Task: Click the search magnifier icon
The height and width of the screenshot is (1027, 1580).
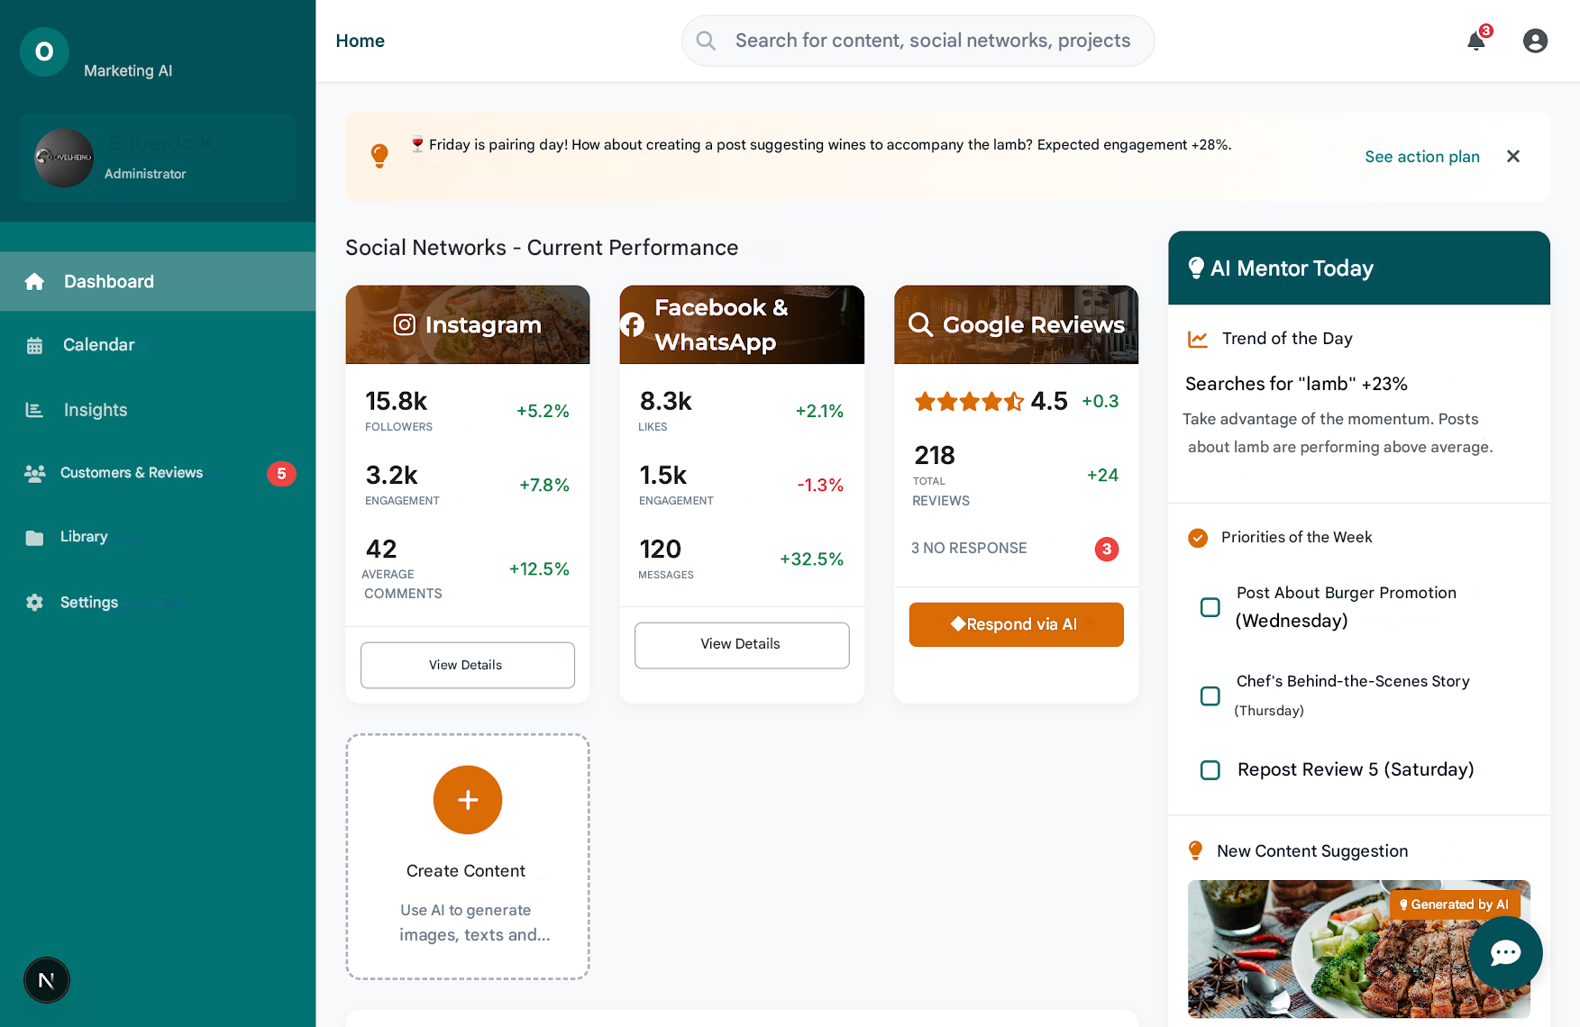Action: click(707, 41)
